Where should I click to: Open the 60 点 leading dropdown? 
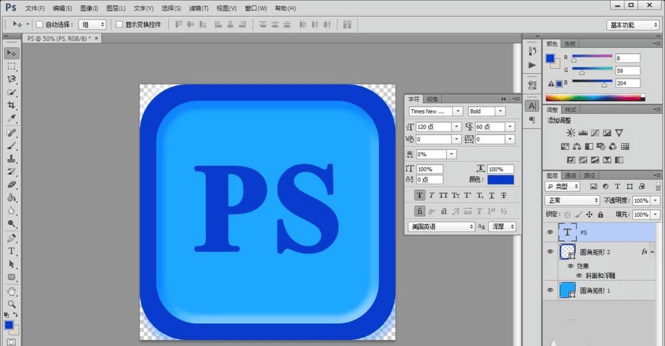click(x=510, y=126)
